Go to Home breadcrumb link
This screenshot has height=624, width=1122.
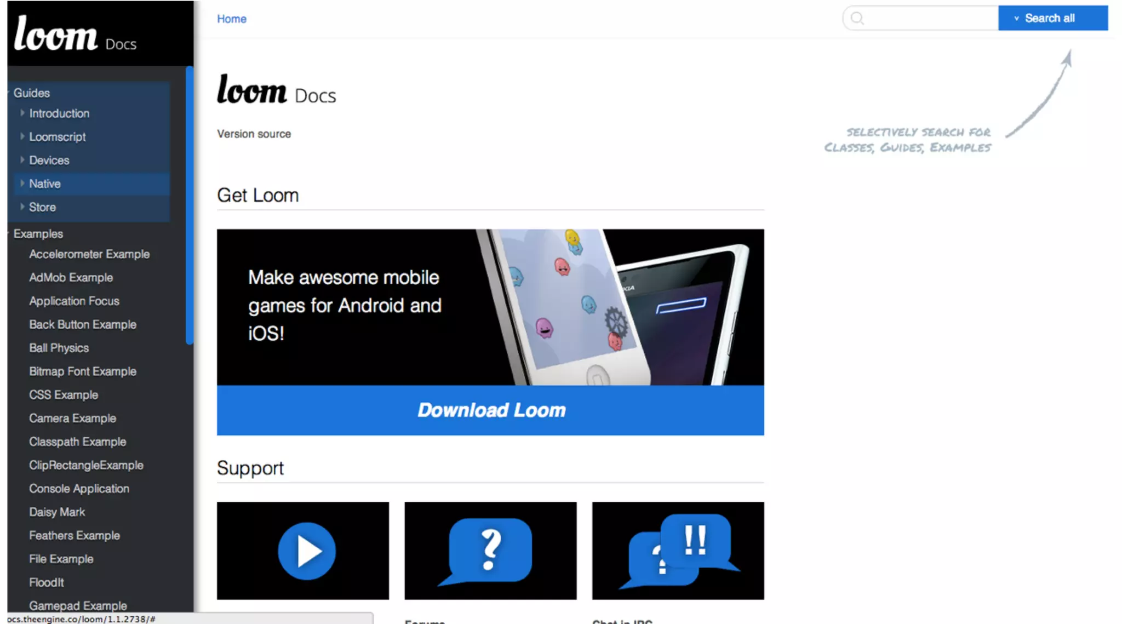point(231,19)
